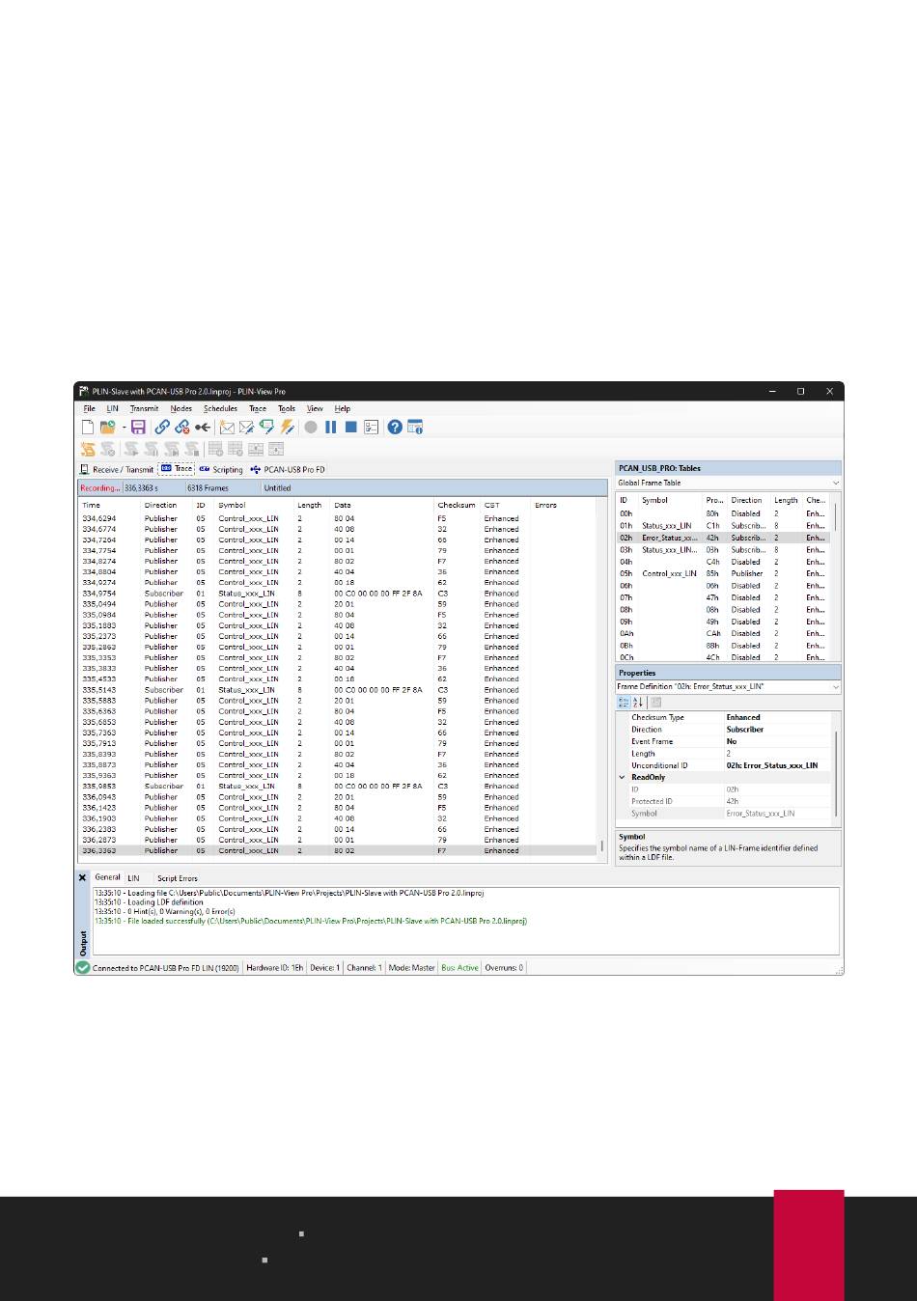Open the Schedules menu
Viewport: 917px width, 1301px height.
tap(220, 408)
